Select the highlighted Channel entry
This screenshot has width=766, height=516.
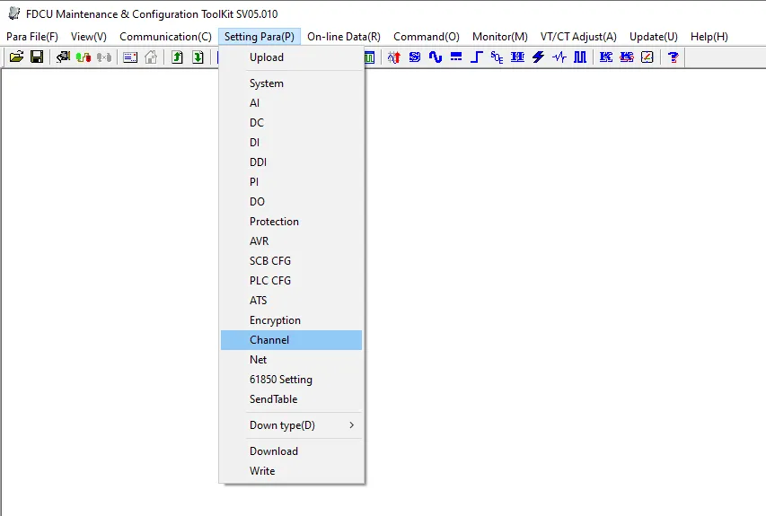(291, 340)
